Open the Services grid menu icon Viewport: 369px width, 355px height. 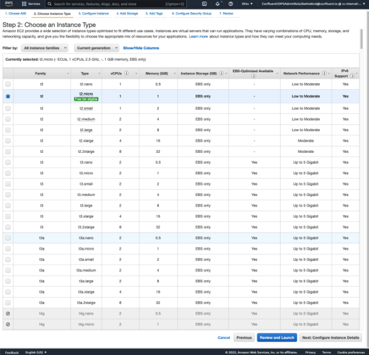[24, 3]
